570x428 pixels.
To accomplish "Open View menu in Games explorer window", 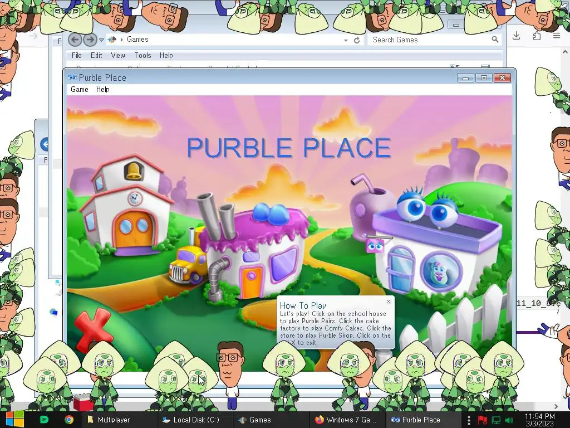I will pos(118,55).
